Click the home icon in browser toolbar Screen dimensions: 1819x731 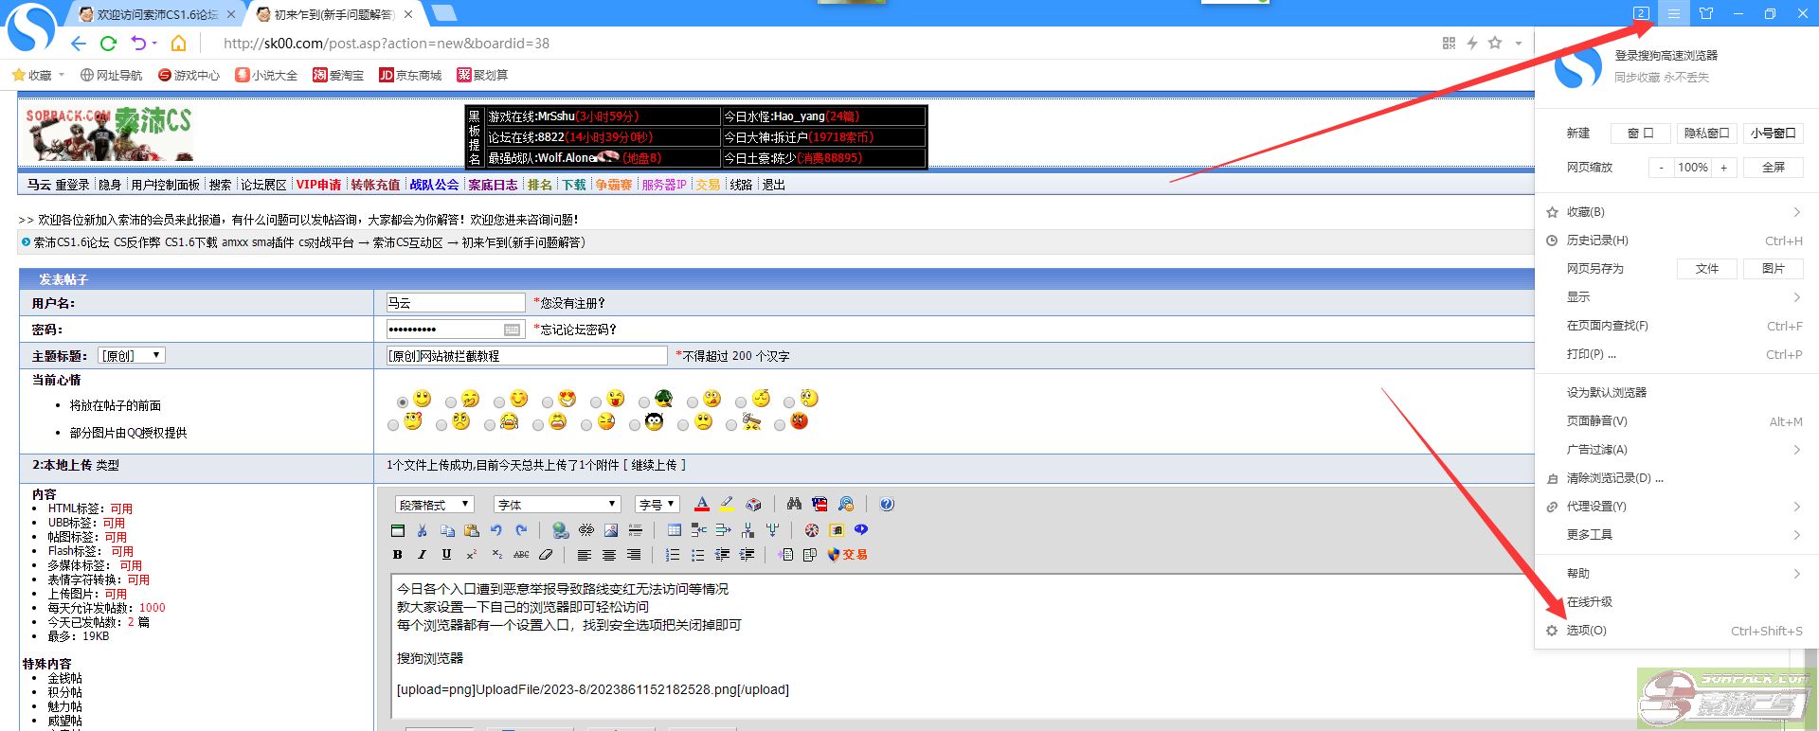coord(178,44)
